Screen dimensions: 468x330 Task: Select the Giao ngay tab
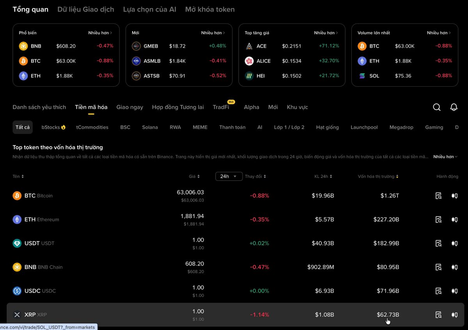130,107
